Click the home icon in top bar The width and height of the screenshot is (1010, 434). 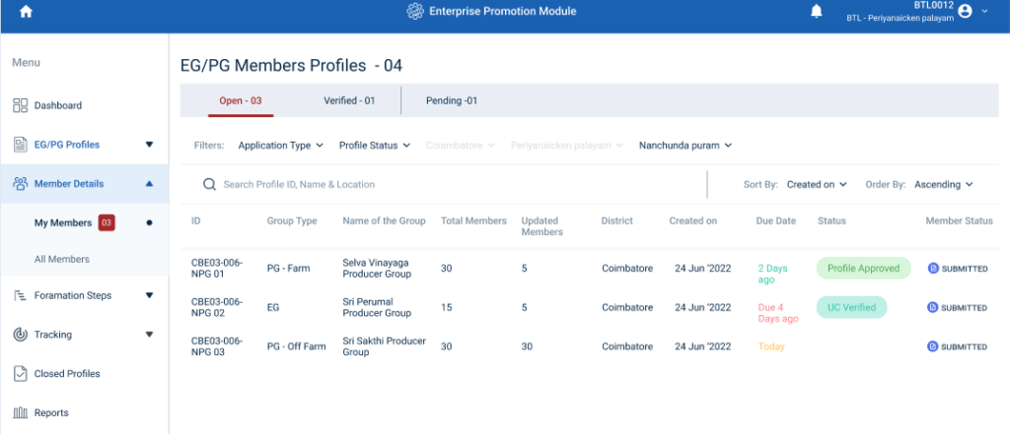(26, 12)
